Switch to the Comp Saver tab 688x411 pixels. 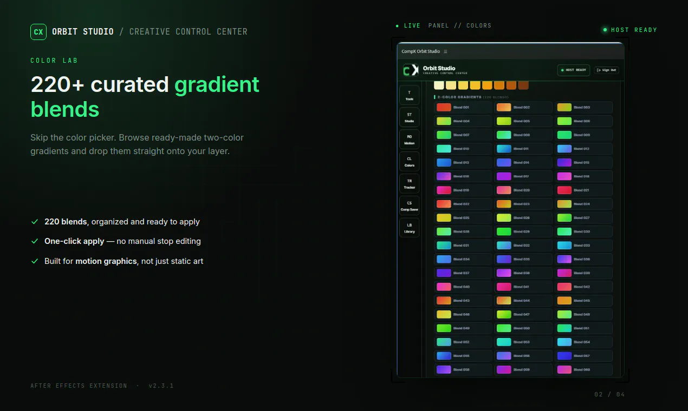click(x=410, y=206)
